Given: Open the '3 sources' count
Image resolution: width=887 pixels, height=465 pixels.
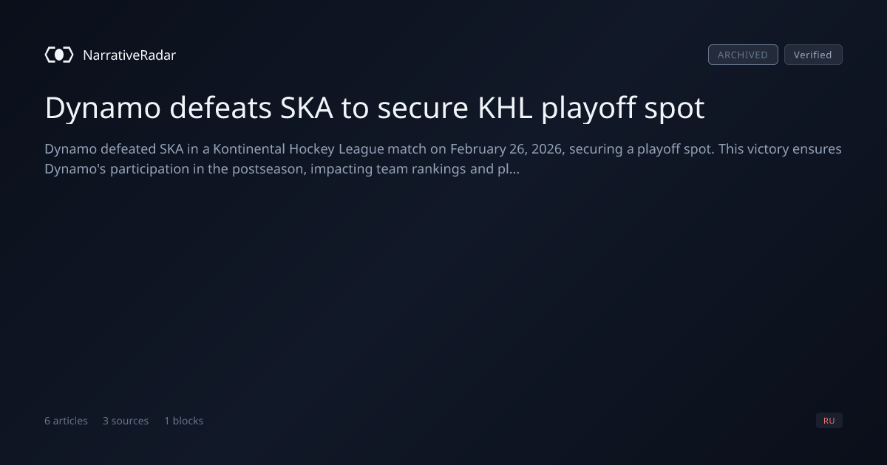Looking at the screenshot, I should tap(126, 421).
